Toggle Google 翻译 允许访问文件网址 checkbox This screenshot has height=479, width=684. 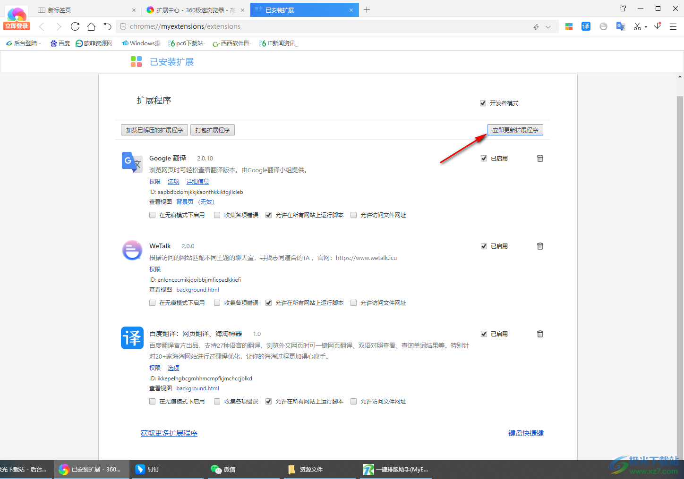(353, 215)
